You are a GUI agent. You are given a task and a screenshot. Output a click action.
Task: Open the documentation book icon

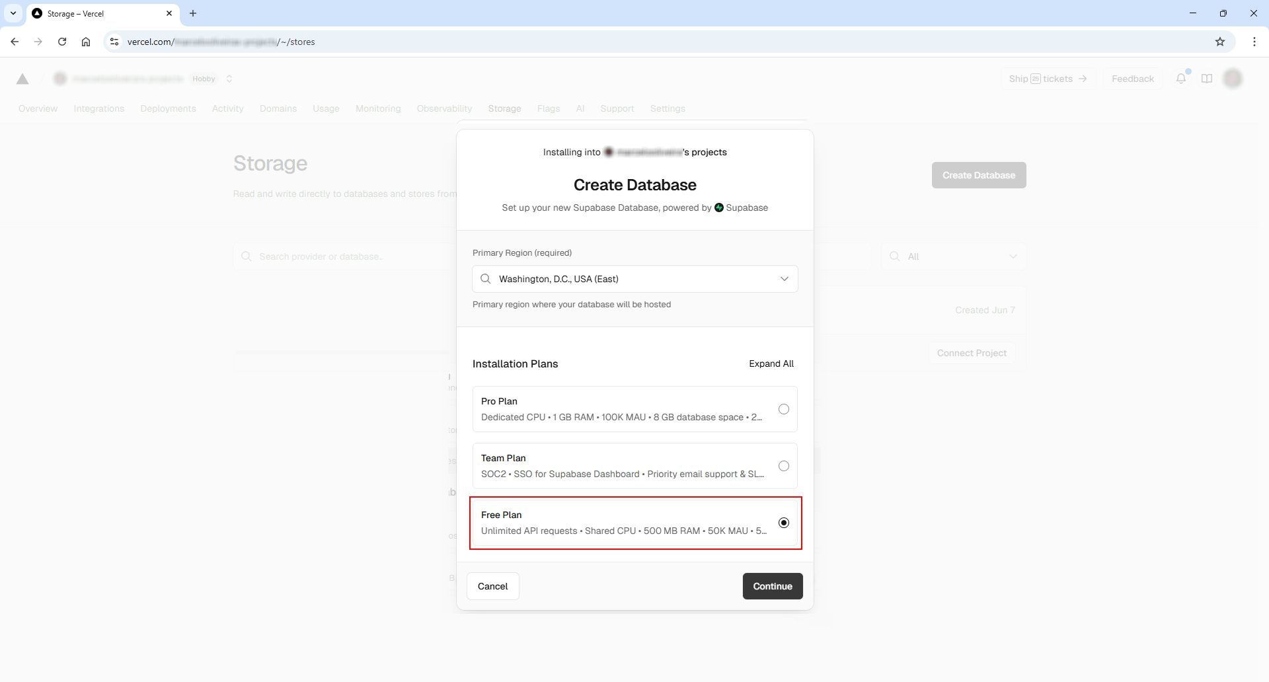[1206, 78]
